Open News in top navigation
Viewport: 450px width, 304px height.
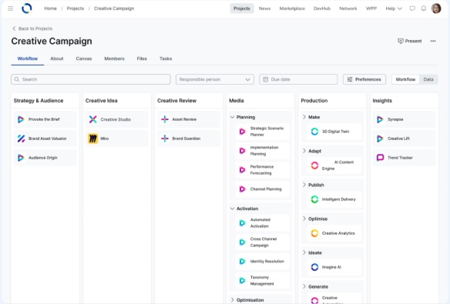264,8
